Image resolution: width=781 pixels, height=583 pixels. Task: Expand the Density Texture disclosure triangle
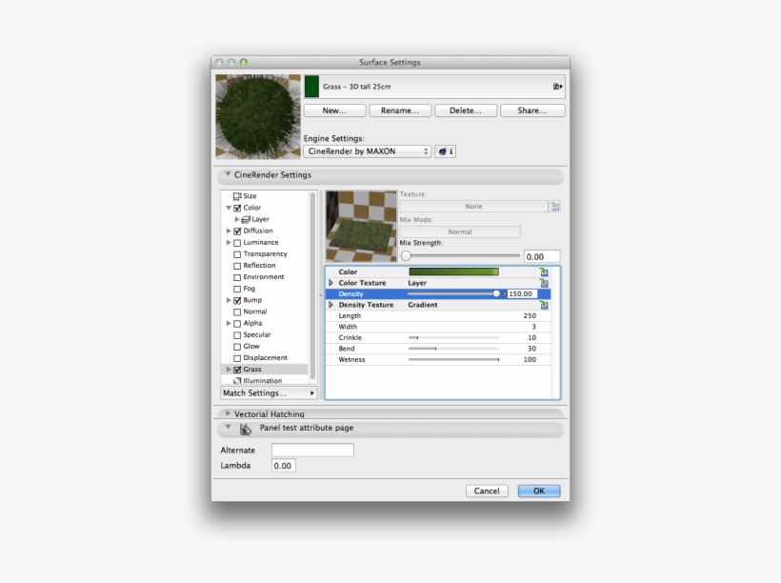click(x=331, y=305)
